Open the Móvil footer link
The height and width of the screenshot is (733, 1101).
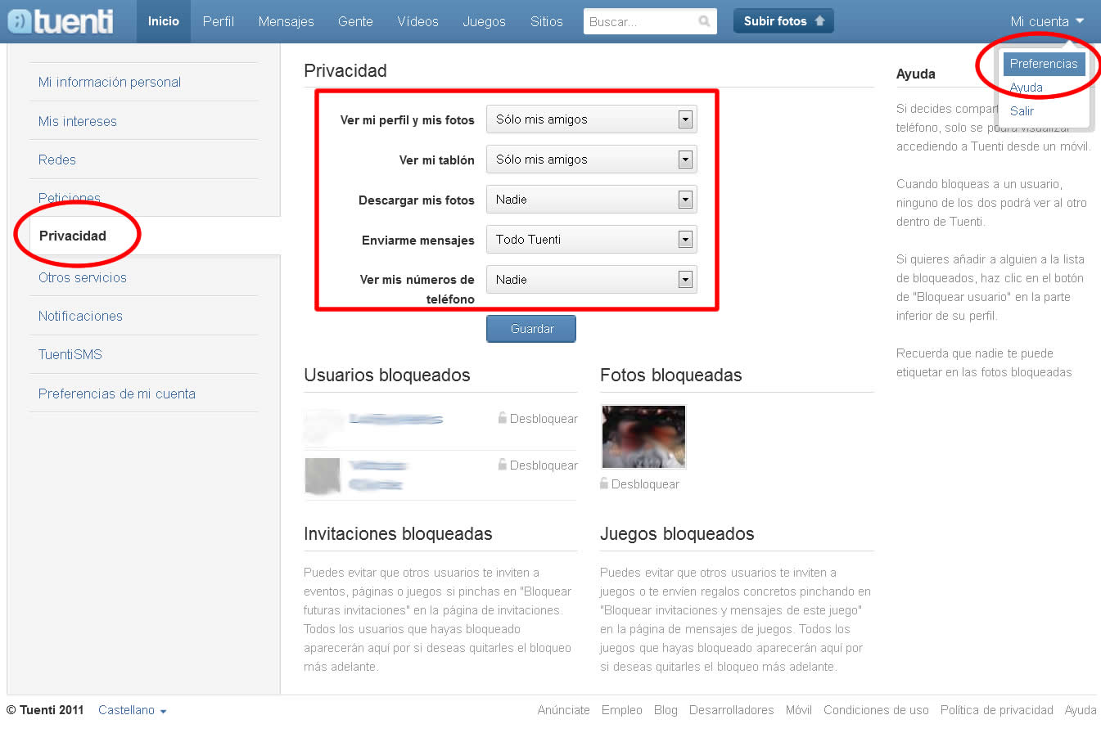pos(799,710)
